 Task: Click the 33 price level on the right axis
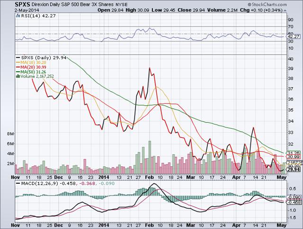pos(291,133)
